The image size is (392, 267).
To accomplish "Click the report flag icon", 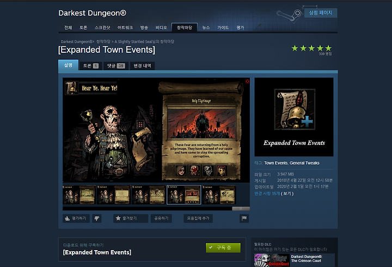I will coord(244,219).
